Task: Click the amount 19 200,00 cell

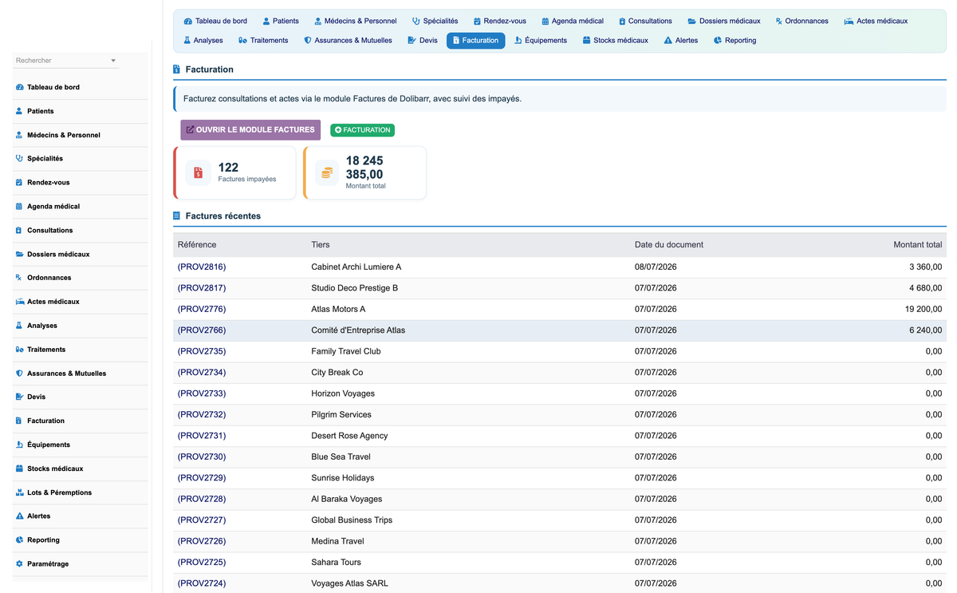Action: click(924, 310)
